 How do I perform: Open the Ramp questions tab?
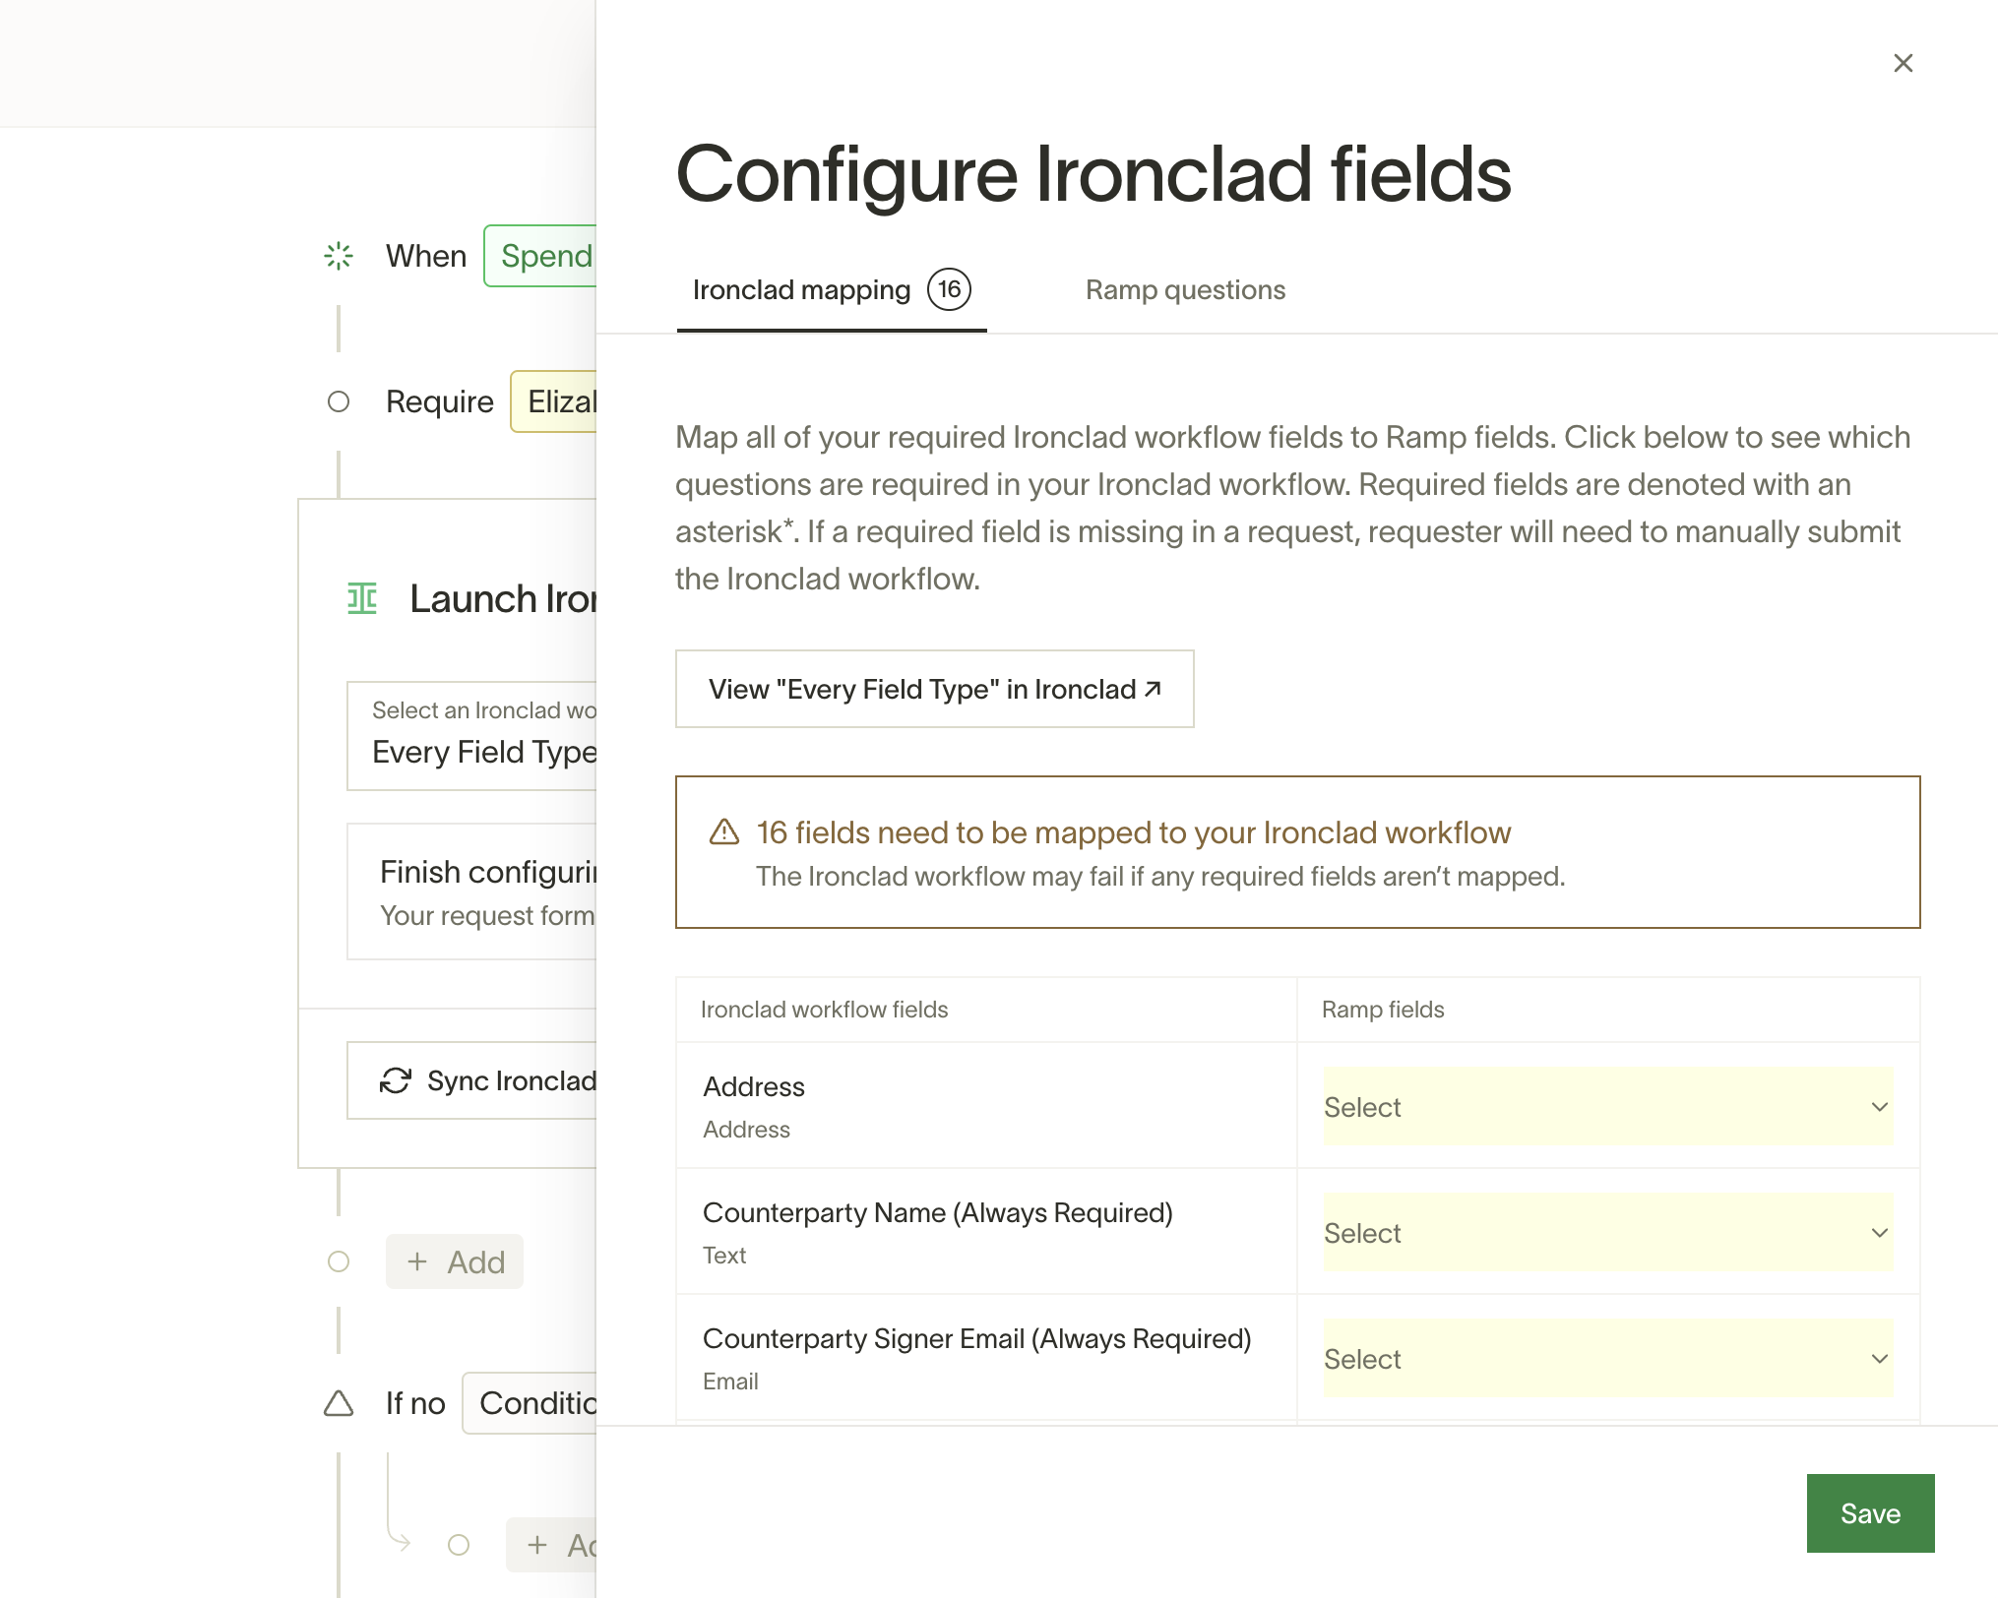(1185, 290)
